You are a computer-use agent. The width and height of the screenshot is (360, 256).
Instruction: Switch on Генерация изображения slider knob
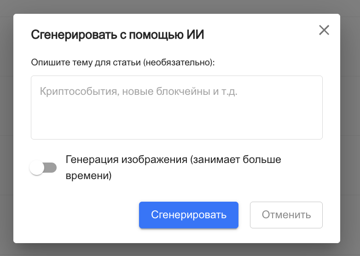(37, 168)
